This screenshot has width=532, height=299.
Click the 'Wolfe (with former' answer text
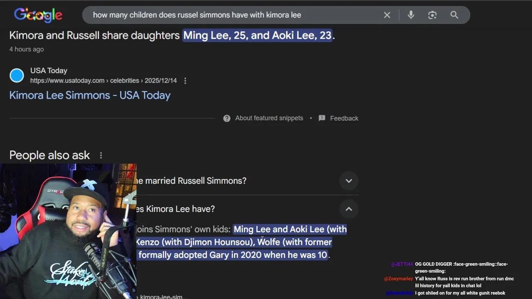(x=295, y=242)
